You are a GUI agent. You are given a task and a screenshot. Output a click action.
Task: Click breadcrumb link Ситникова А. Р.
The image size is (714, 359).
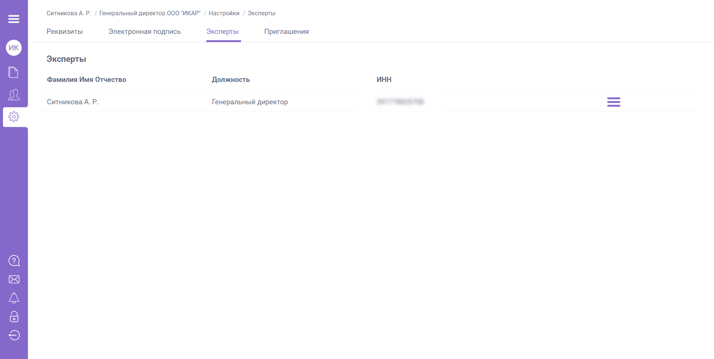click(x=69, y=13)
